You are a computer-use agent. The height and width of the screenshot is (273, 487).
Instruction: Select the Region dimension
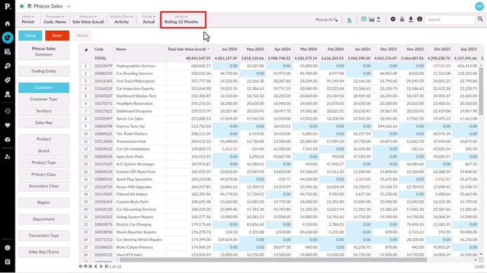coord(43,202)
